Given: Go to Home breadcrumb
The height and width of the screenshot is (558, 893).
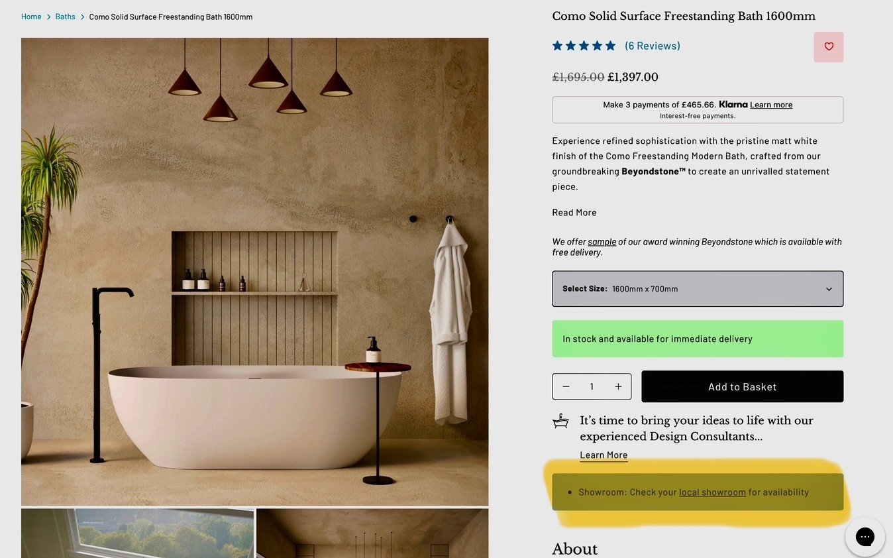Looking at the screenshot, I should 31,17.
